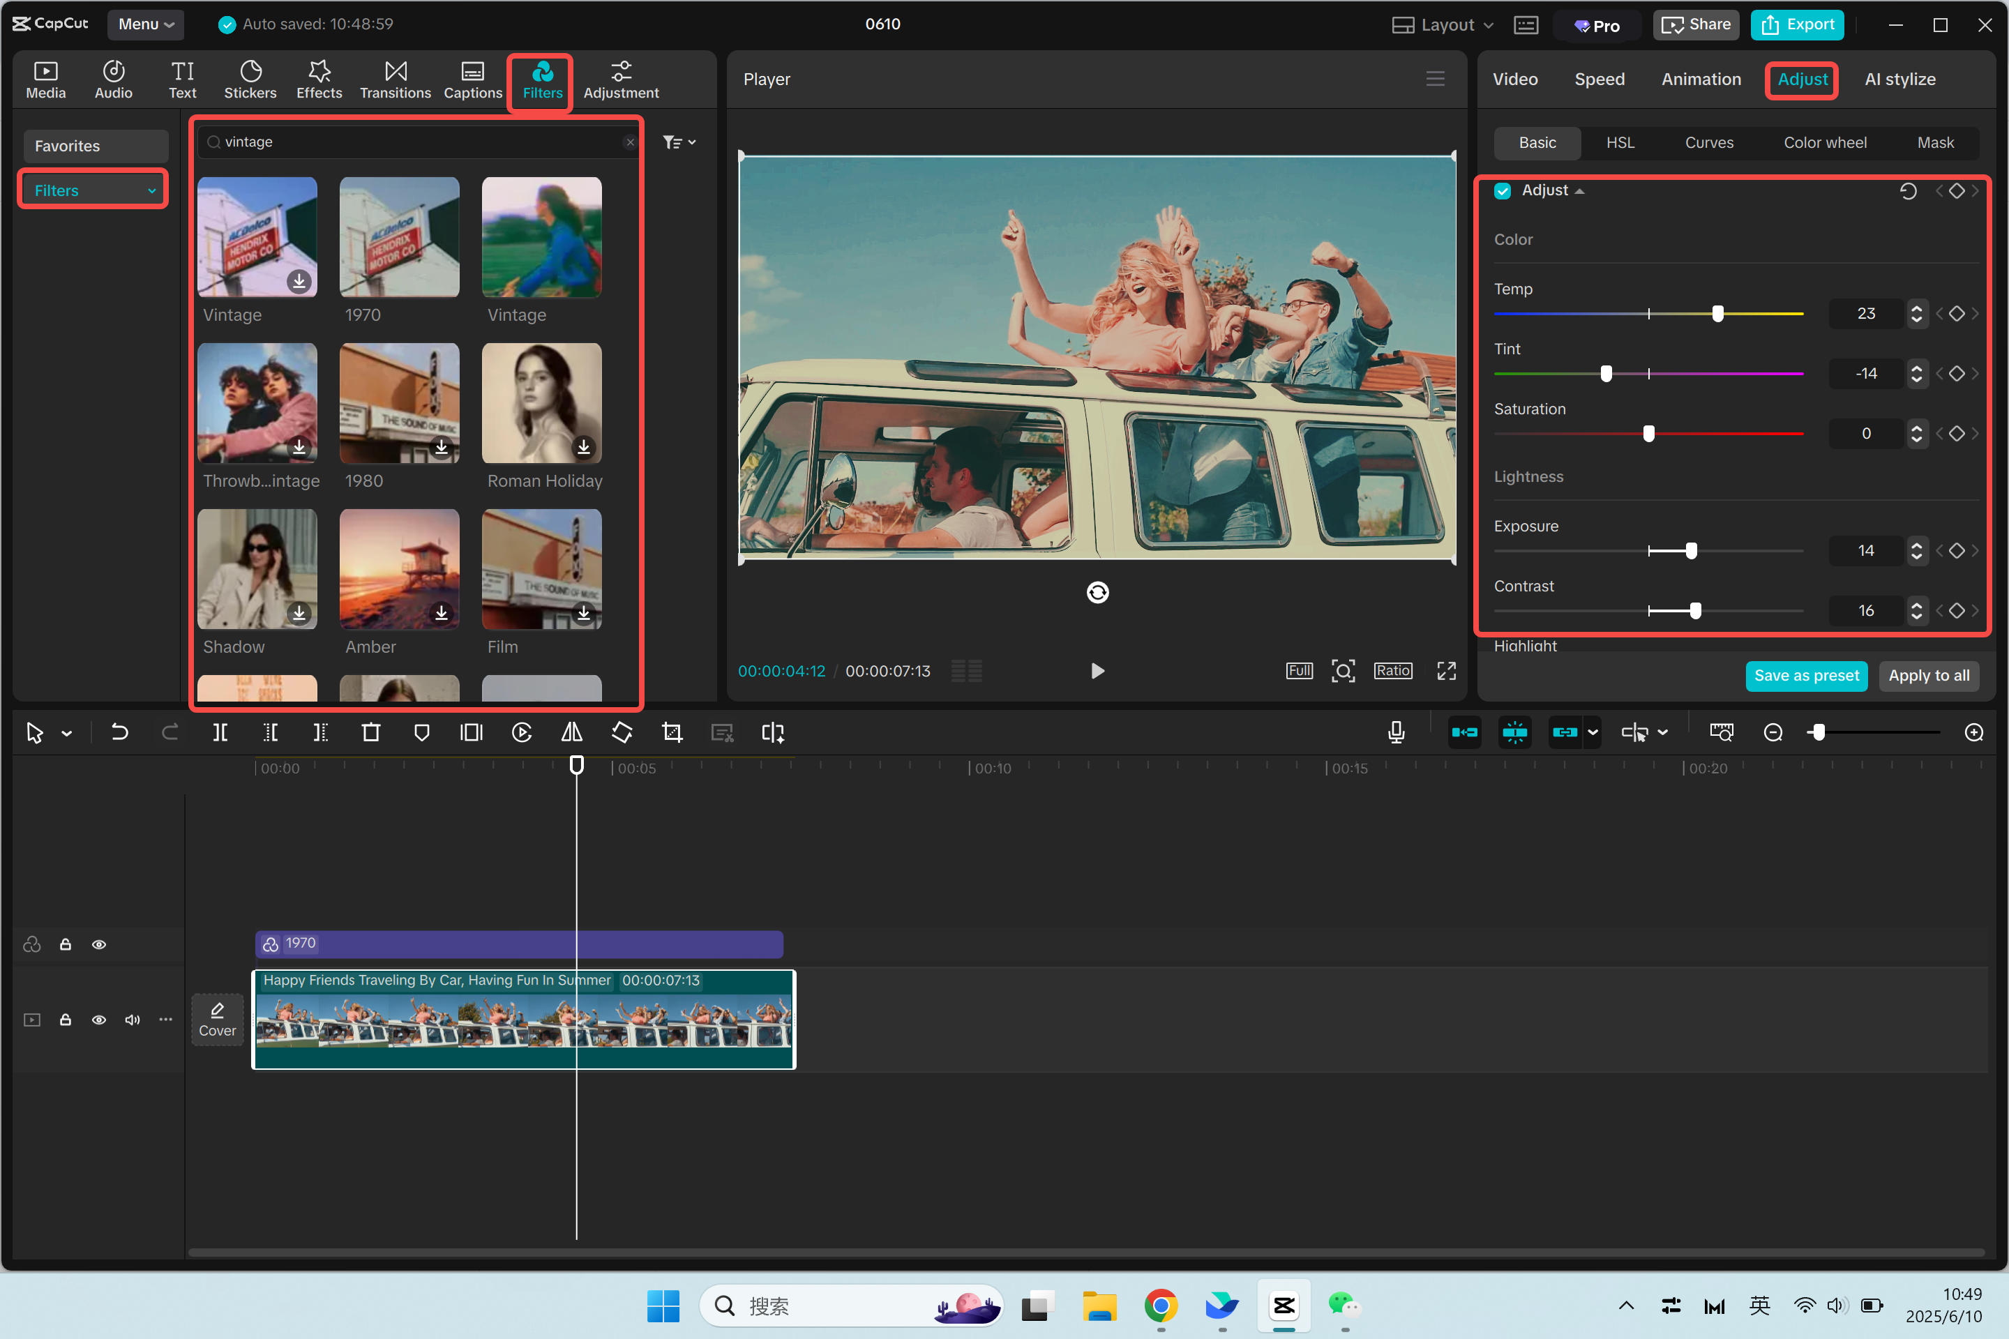
Task: Open the Stickers panel
Action: click(250, 80)
